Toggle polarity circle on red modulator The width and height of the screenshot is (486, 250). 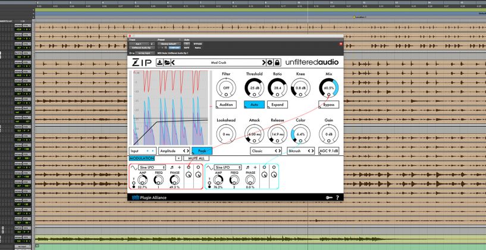point(134,187)
